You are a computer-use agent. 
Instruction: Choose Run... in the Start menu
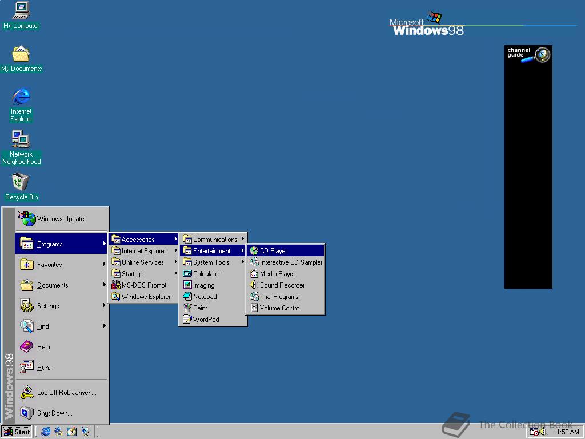tap(62, 368)
